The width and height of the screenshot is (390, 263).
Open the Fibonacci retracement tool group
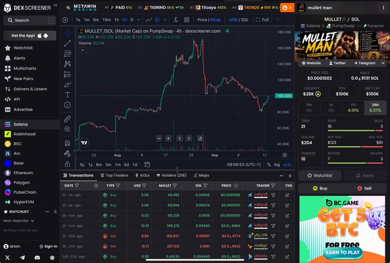tap(68, 53)
